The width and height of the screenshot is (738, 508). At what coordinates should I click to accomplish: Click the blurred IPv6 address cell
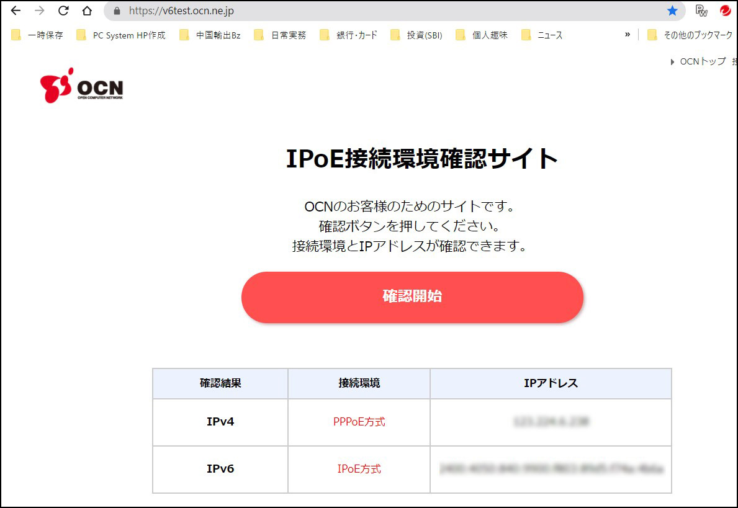pos(551,469)
